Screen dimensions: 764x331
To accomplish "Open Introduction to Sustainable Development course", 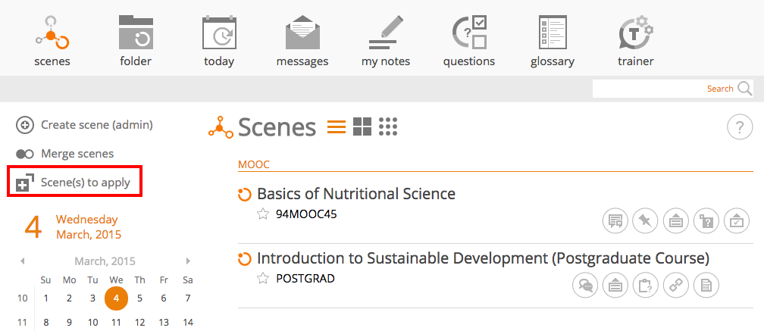I will 483,258.
